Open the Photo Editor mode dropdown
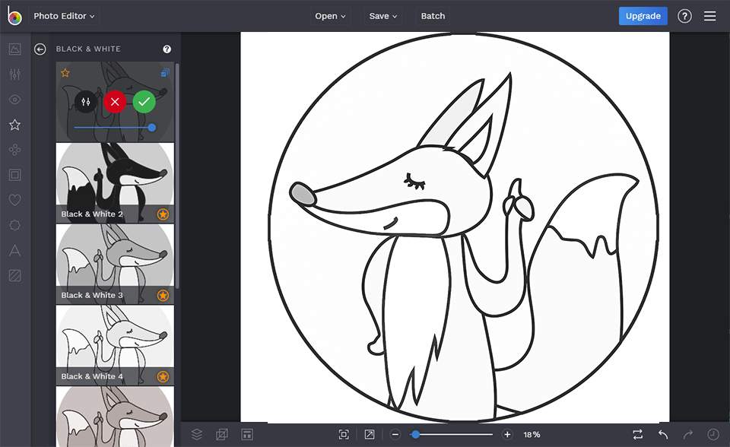The image size is (730, 447). click(64, 15)
